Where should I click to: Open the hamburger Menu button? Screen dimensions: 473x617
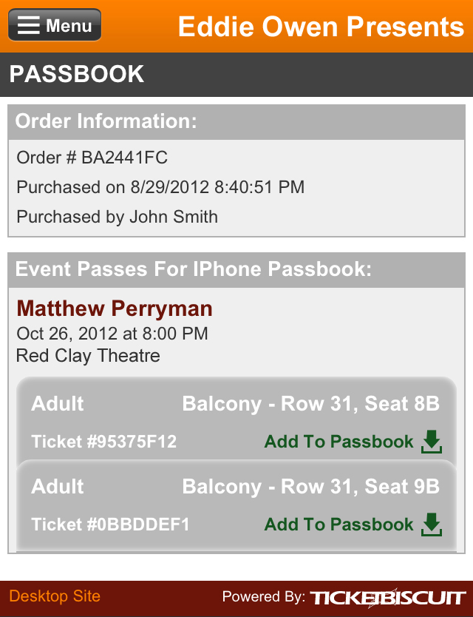pos(55,26)
